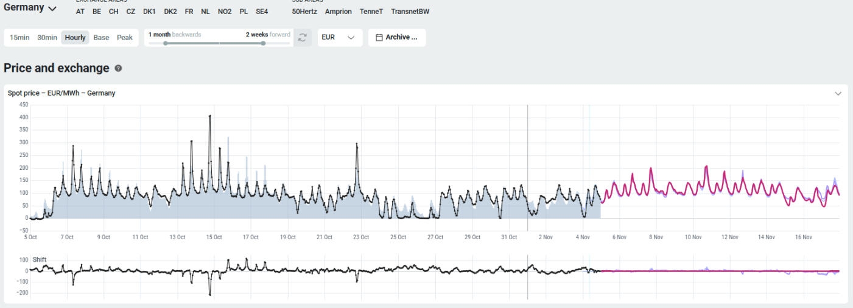Image resolution: width=853 pixels, height=308 pixels.
Task: Click the 2 weeks forward slider handle
Action: [x=263, y=43]
